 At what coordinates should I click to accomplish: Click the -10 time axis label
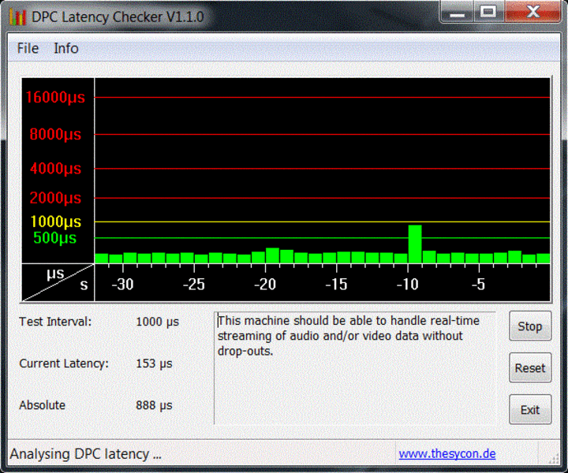408,285
